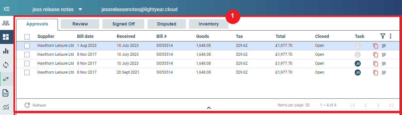Sort by the Supplier column header
The image size is (402, 115).
[x=46, y=36]
